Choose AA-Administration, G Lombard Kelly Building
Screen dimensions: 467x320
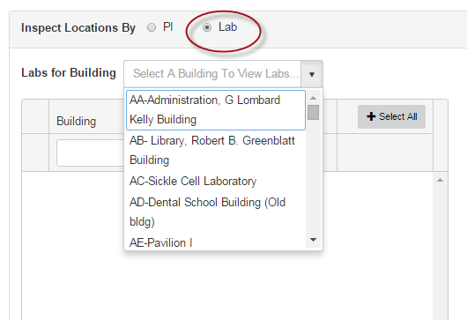pos(216,110)
